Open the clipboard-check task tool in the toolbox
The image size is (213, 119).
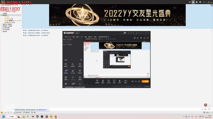[80, 65]
